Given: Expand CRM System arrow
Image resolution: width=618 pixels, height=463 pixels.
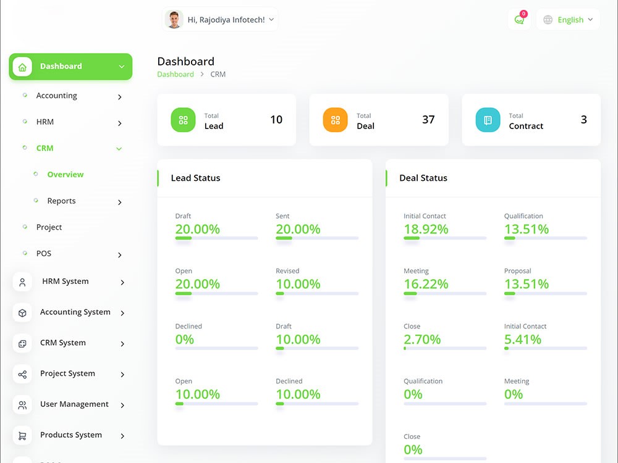Looking at the screenshot, I should click(122, 344).
